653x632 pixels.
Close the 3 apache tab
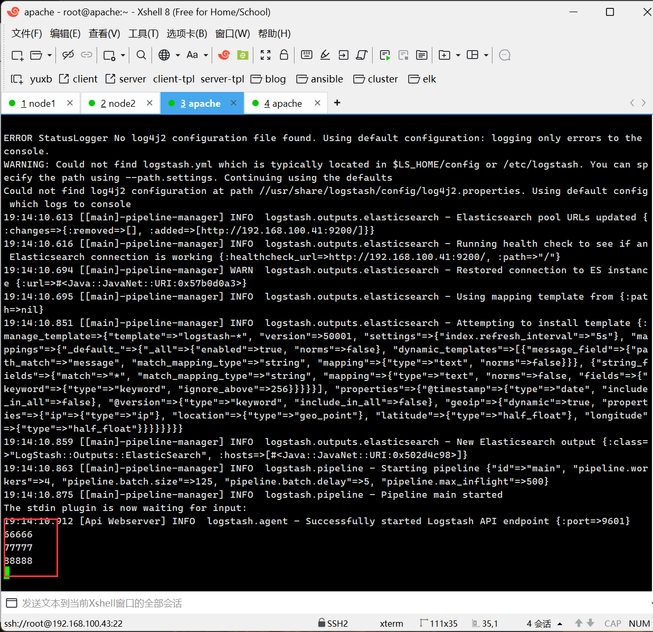pyautogui.click(x=234, y=103)
